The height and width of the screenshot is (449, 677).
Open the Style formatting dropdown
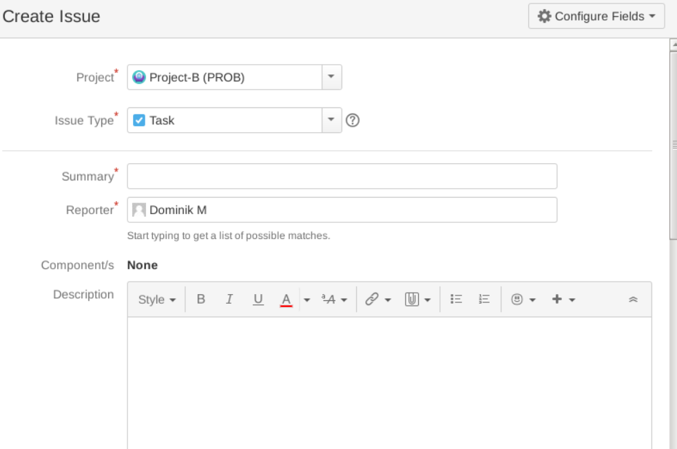tap(157, 299)
